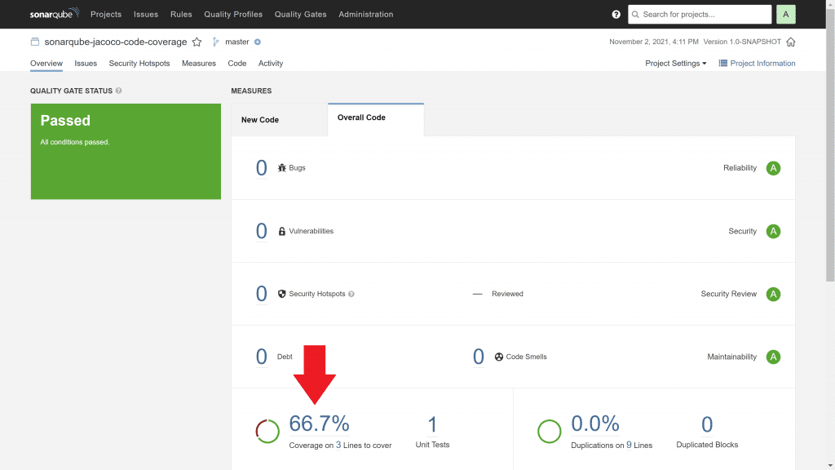835x470 pixels.
Task: Open the master branch selector
Action: pos(236,42)
